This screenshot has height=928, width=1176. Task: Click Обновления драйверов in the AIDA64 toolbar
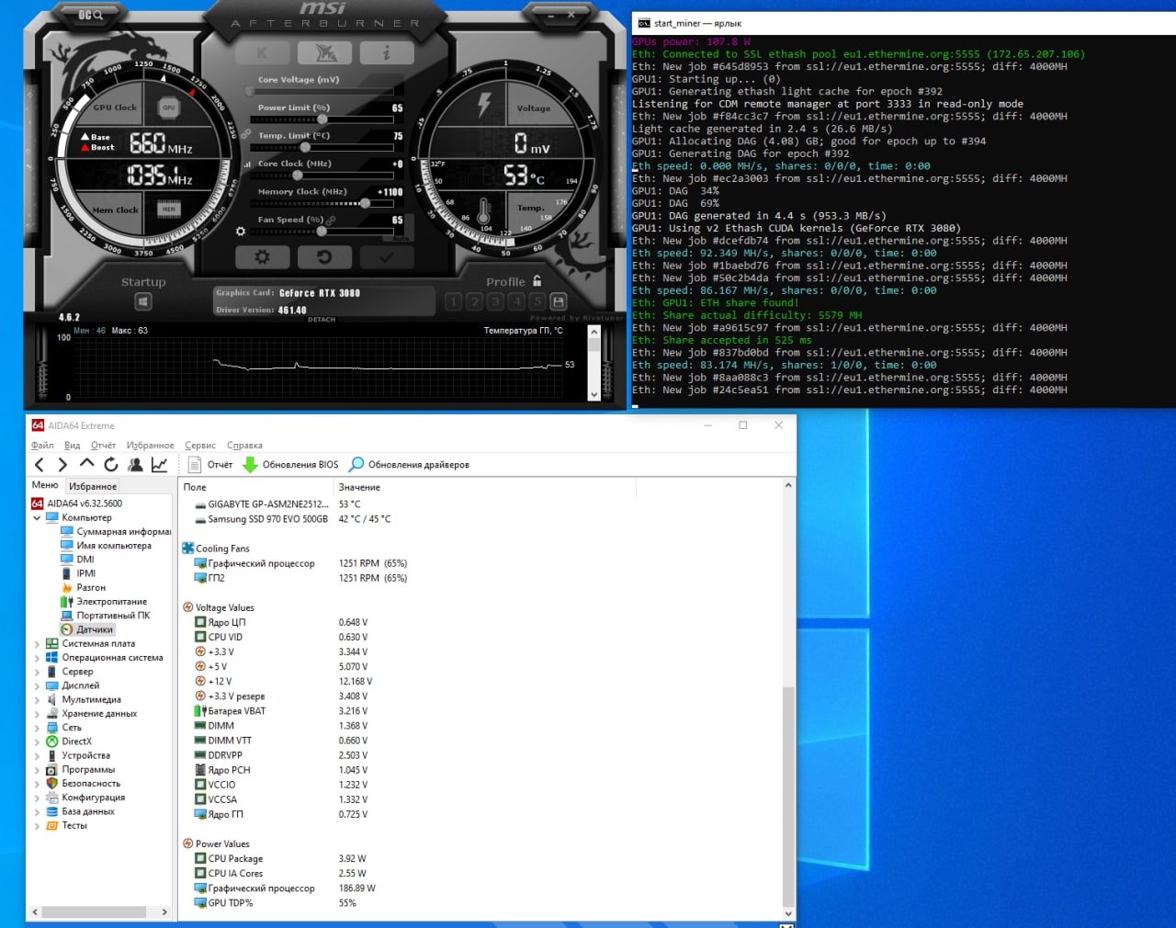pyautogui.click(x=410, y=465)
